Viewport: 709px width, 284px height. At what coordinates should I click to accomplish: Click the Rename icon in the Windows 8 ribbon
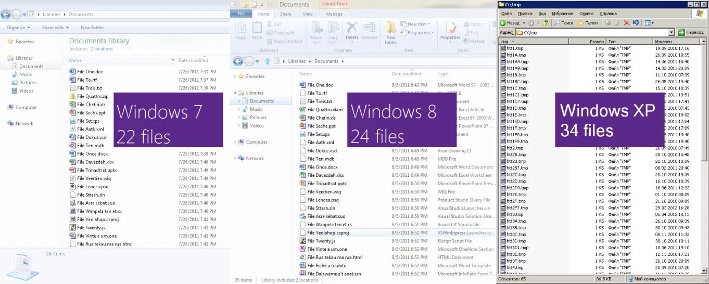point(370,28)
